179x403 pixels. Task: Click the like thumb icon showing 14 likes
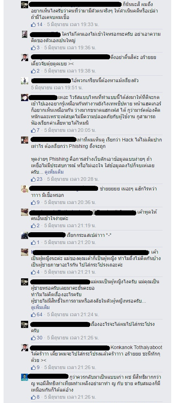pyautogui.click(x=33, y=24)
